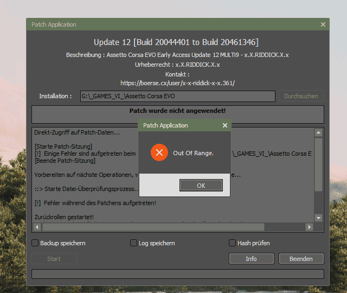Close the small Patch Application error dialog

(225, 125)
